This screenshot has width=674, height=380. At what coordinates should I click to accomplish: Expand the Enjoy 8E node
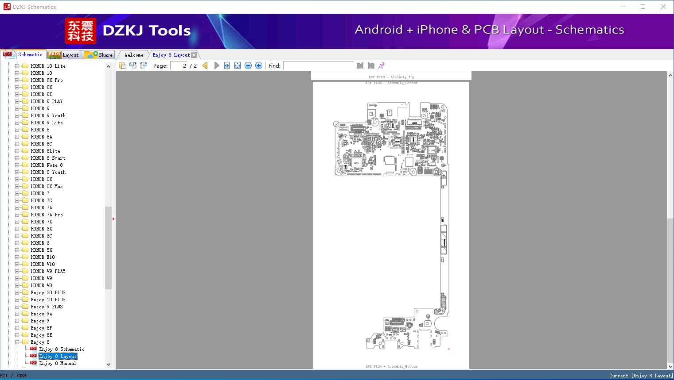pyautogui.click(x=17, y=335)
